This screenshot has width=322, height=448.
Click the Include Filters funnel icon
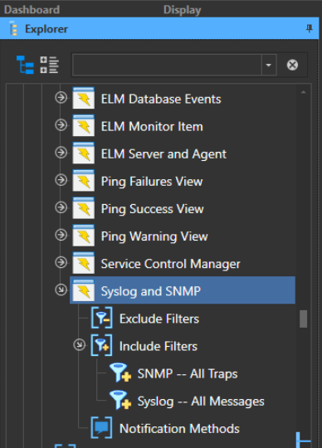(102, 345)
